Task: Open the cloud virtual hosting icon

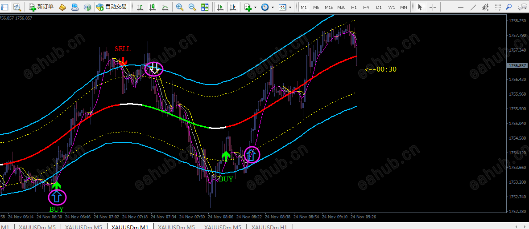Action: [75, 7]
